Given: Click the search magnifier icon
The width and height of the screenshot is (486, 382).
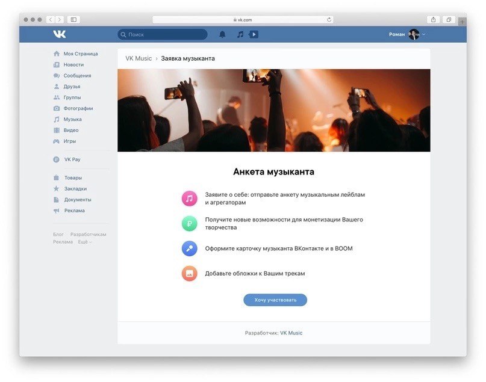Looking at the screenshot, I should [x=123, y=34].
